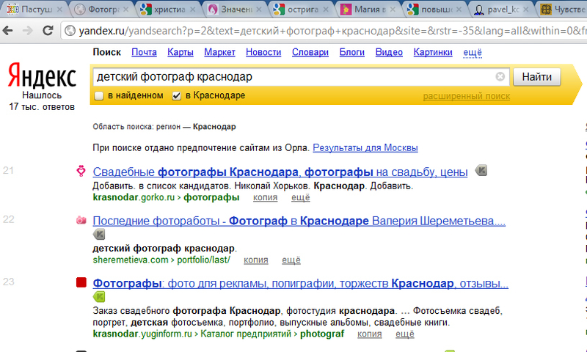This screenshot has width=587, height=352.
Task: Click the green K tag icon under the Фотографы result title
Action: (99, 297)
